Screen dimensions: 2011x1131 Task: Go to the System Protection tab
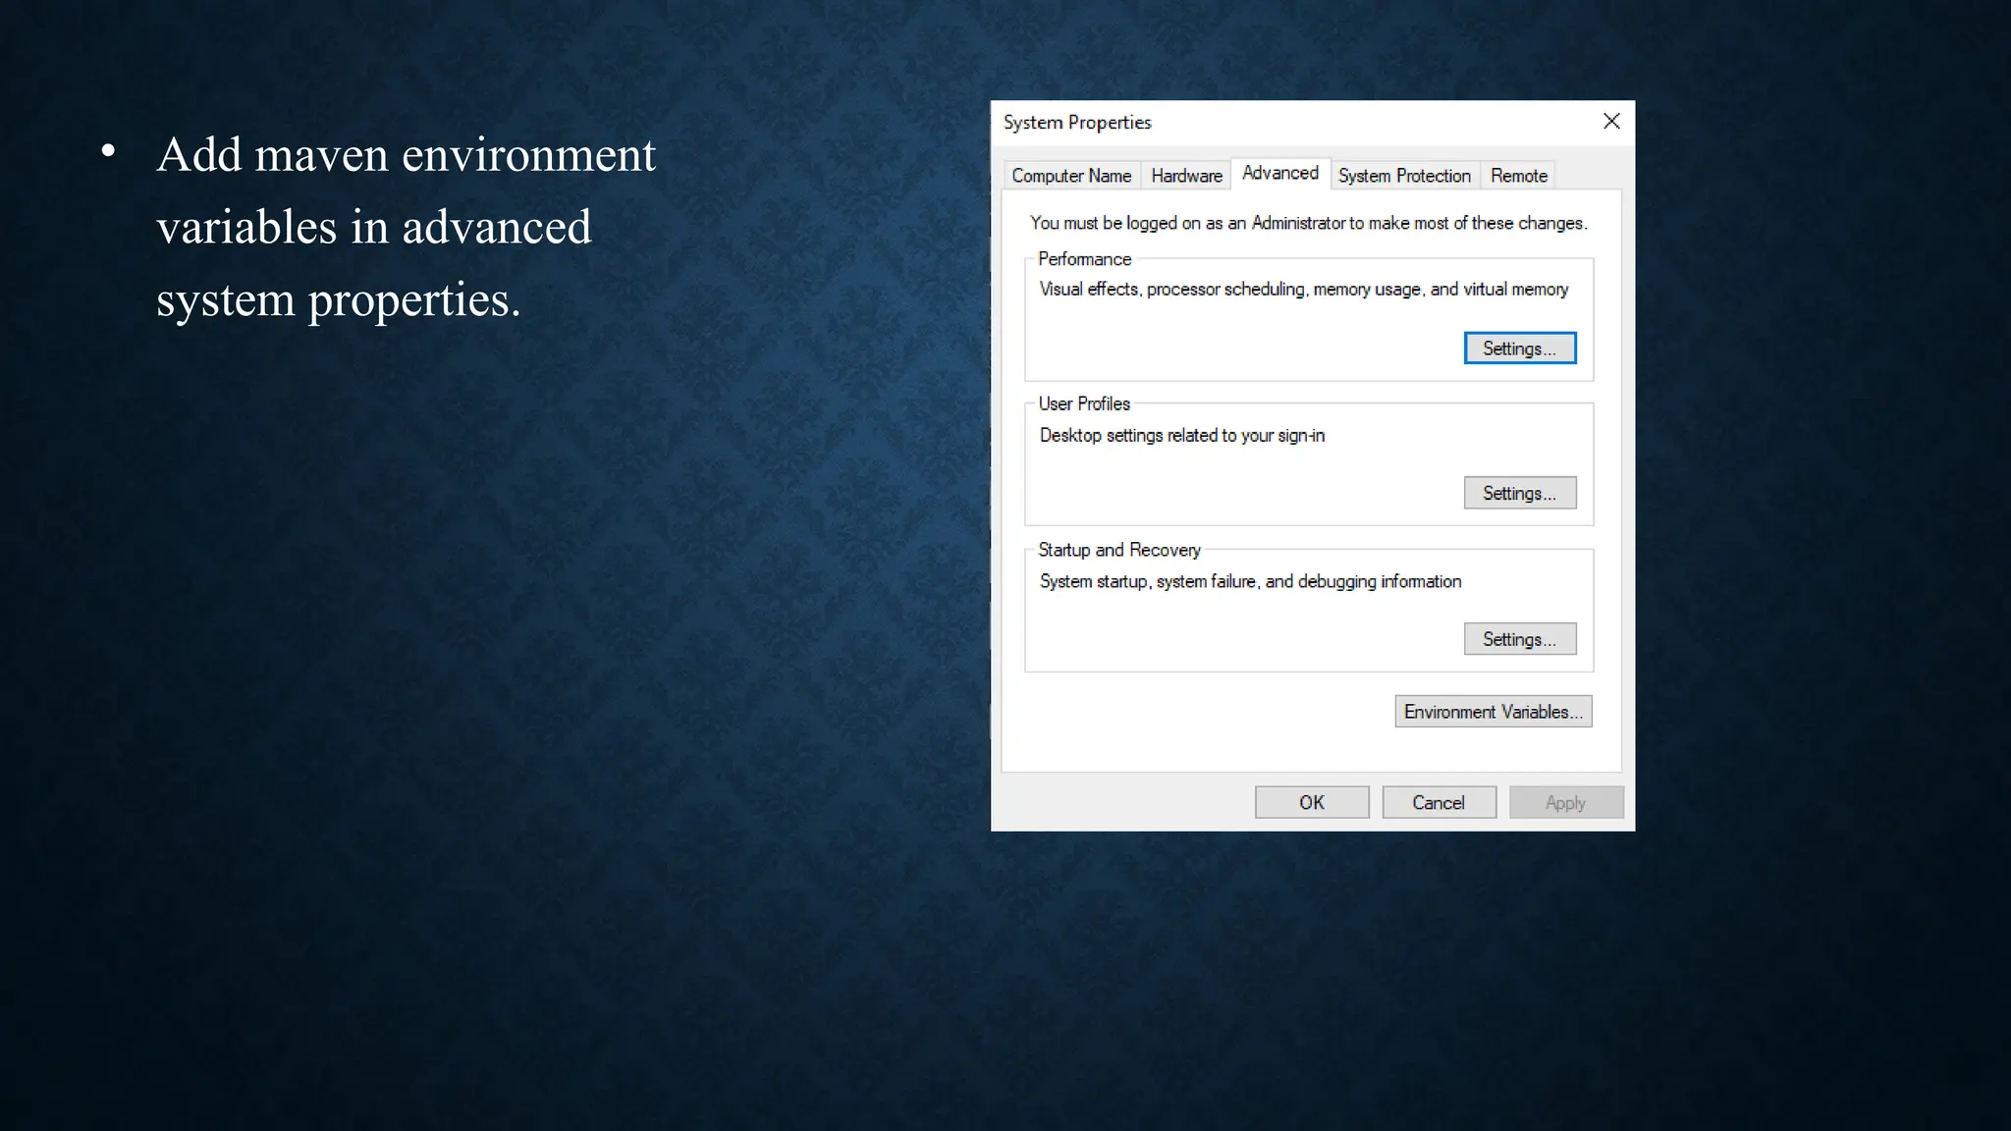point(1404,176)
